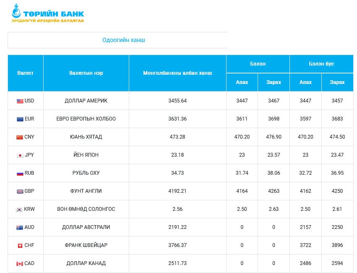Click GBP non-cash sell rate 4250
The width and height of the screenshot is (357, 273).
tap(337, 191)
